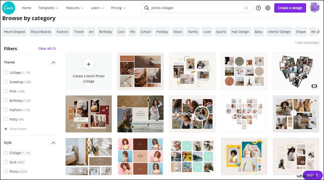Select the Music category

[178, 31]
